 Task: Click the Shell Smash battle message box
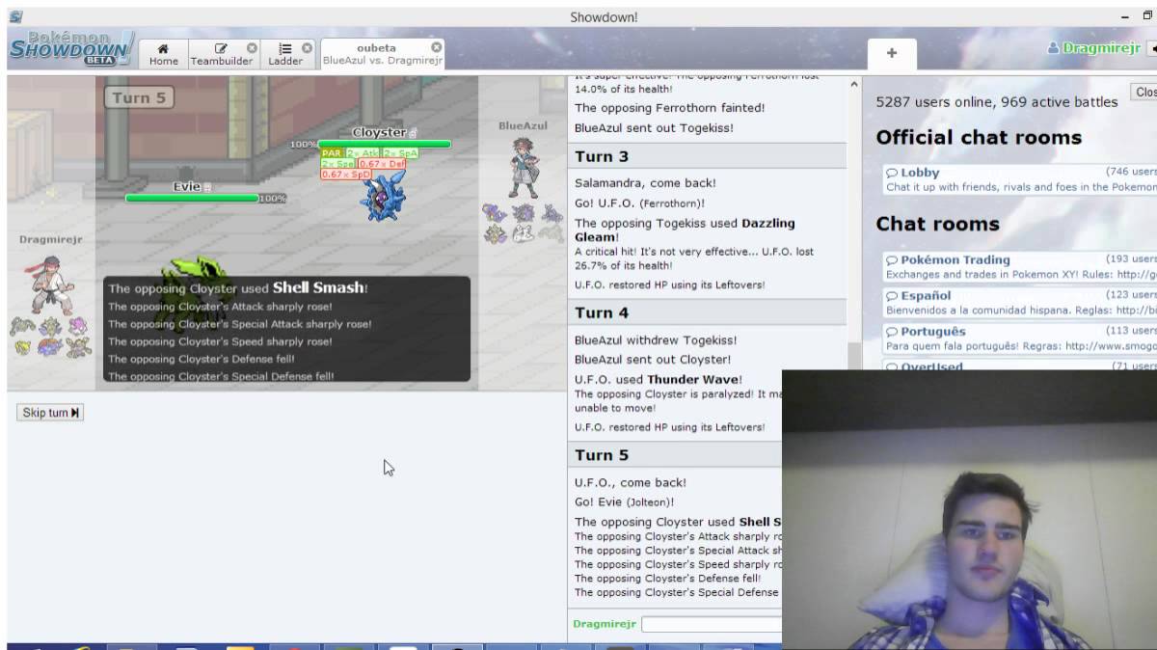[x=287, y=329]
